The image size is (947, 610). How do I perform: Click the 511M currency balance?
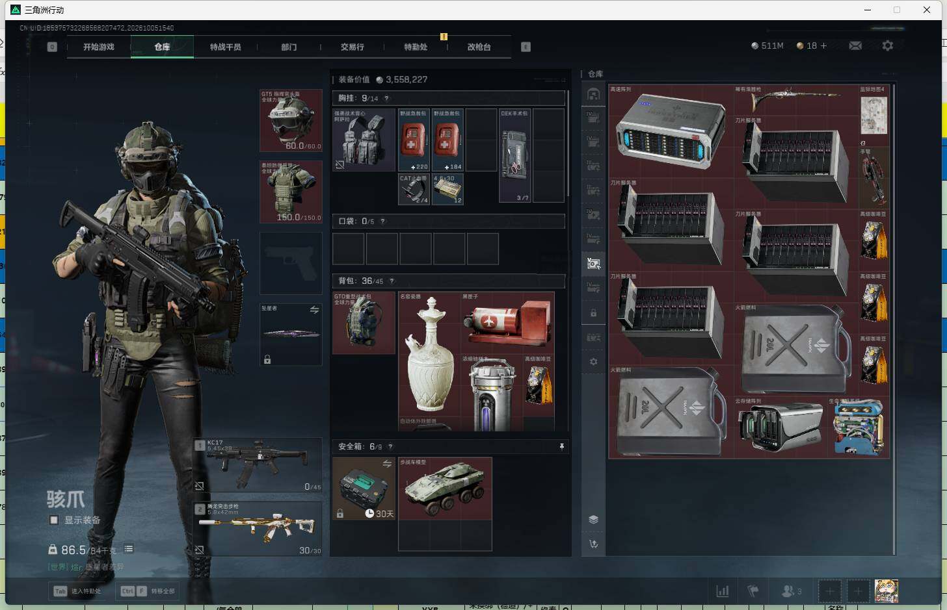pos(767,45)
